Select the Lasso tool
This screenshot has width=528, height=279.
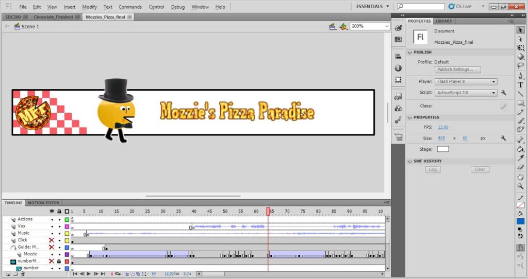[520, 65]
